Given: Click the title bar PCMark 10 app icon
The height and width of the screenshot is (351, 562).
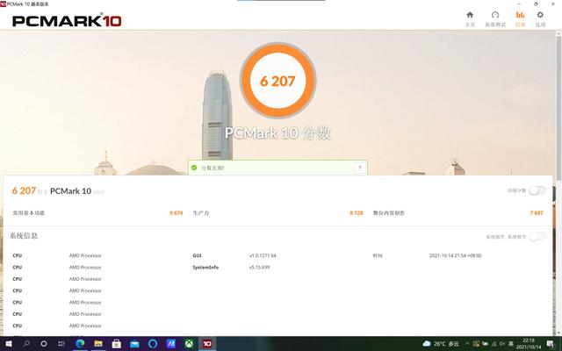Looking at the screenshot, I should (x=3, y=4).
